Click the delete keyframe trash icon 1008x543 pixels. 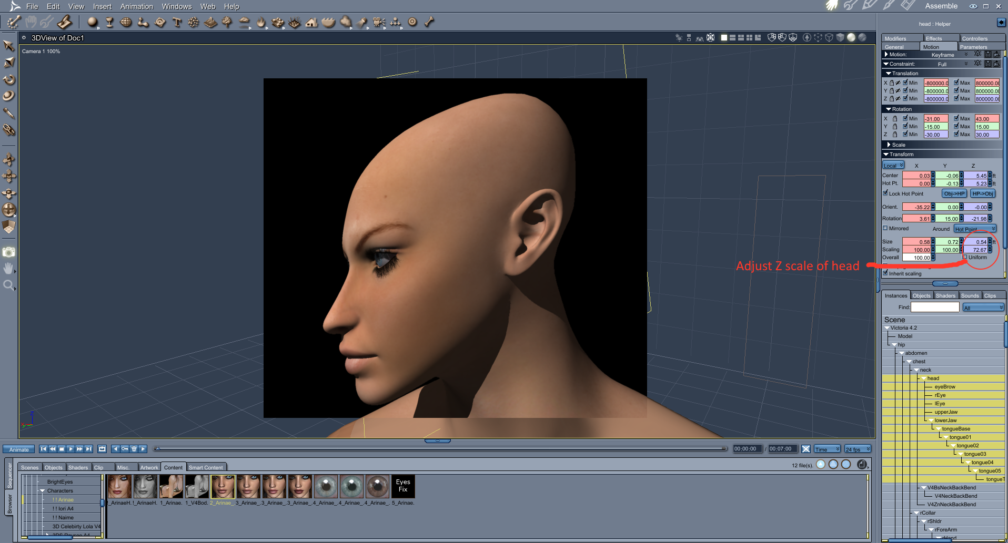134,449
